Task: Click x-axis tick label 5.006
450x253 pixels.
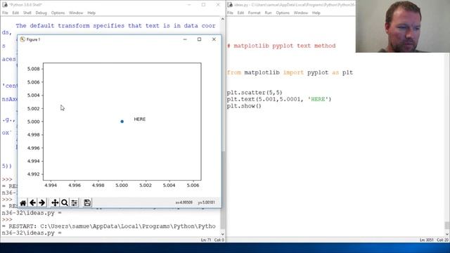Action: click(193, 186)
